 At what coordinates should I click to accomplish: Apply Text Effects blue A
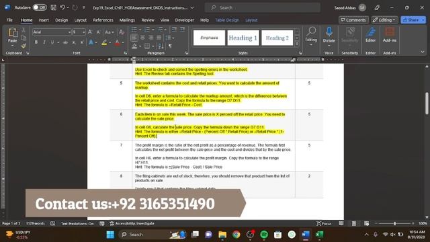pyautogui.click(x=91, y=42)
